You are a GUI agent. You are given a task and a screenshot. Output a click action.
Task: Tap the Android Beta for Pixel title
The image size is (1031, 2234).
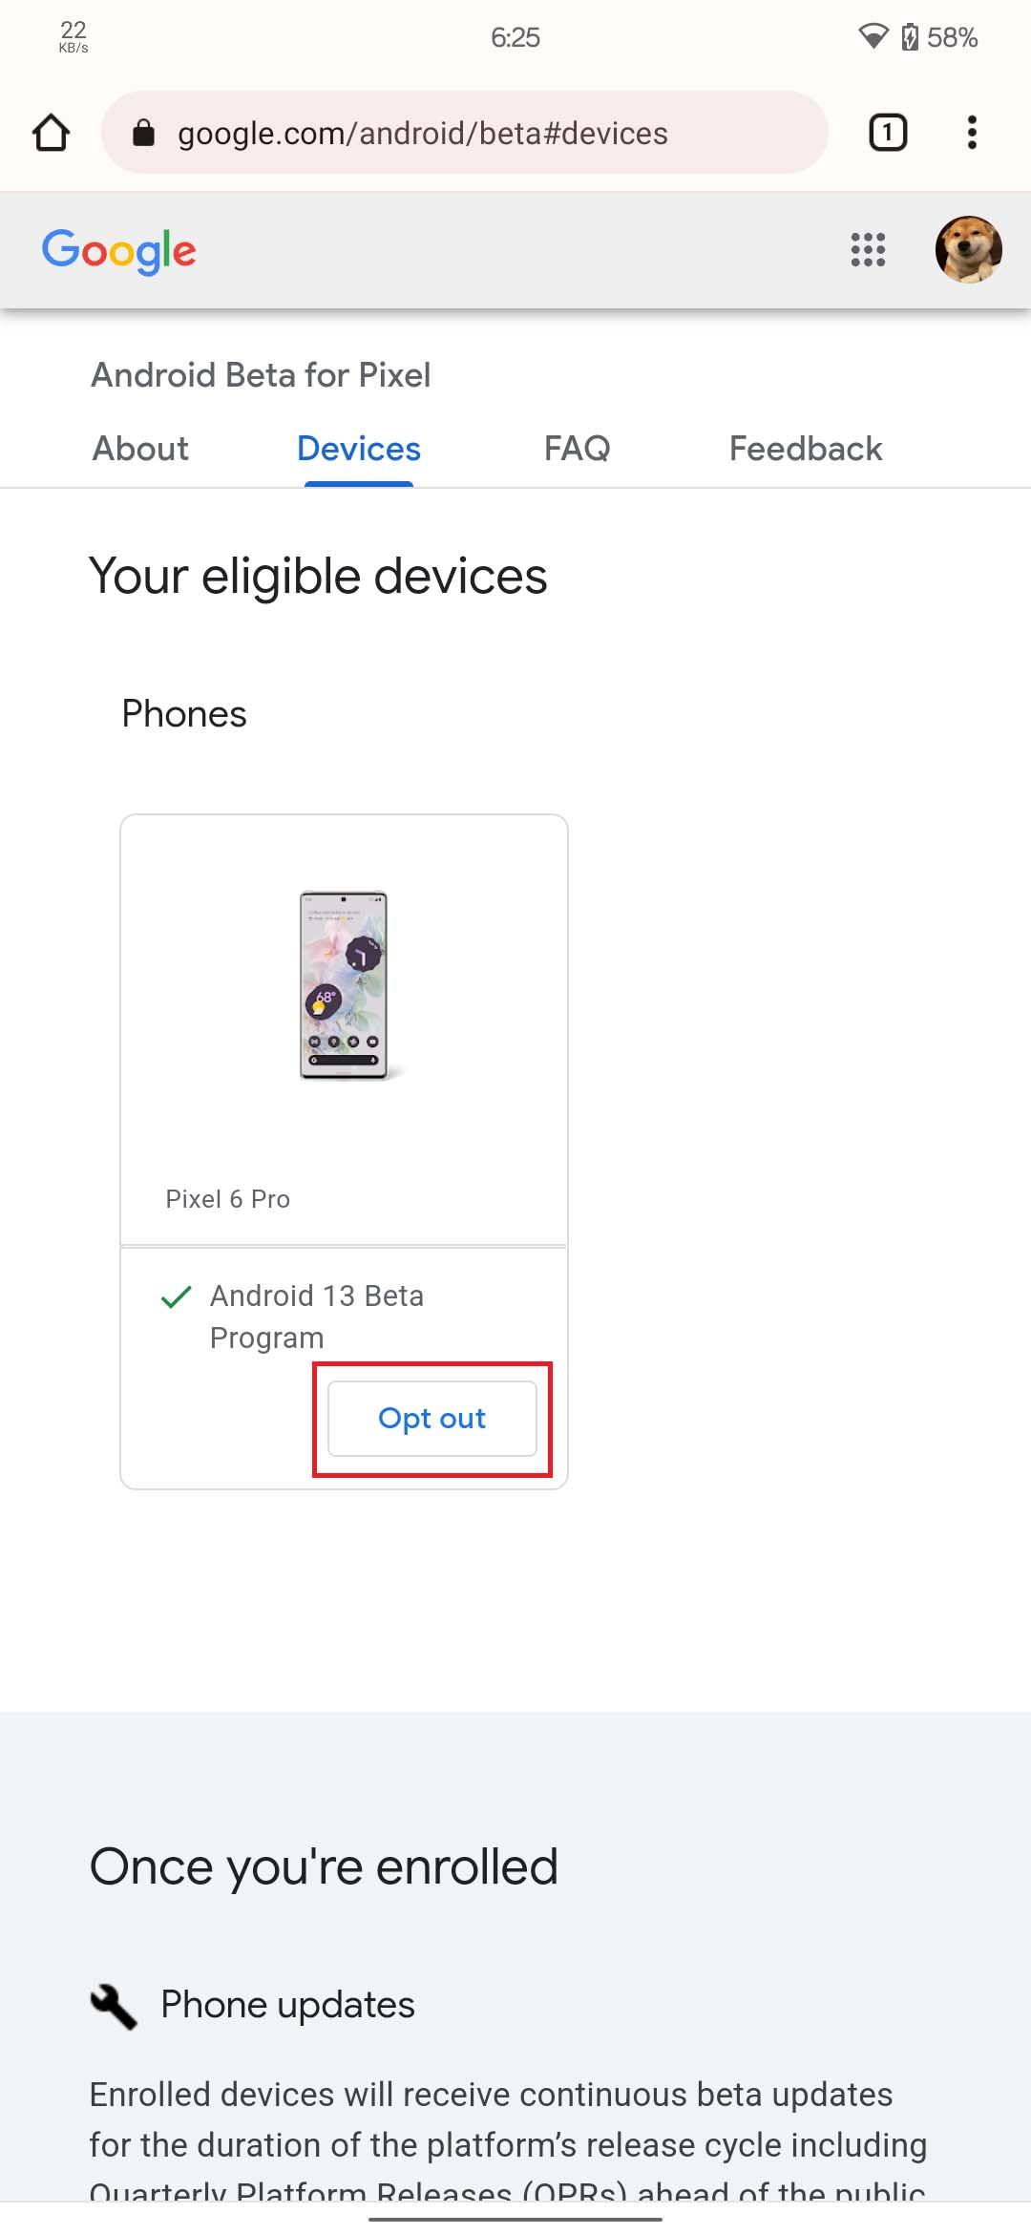(261, 375)
